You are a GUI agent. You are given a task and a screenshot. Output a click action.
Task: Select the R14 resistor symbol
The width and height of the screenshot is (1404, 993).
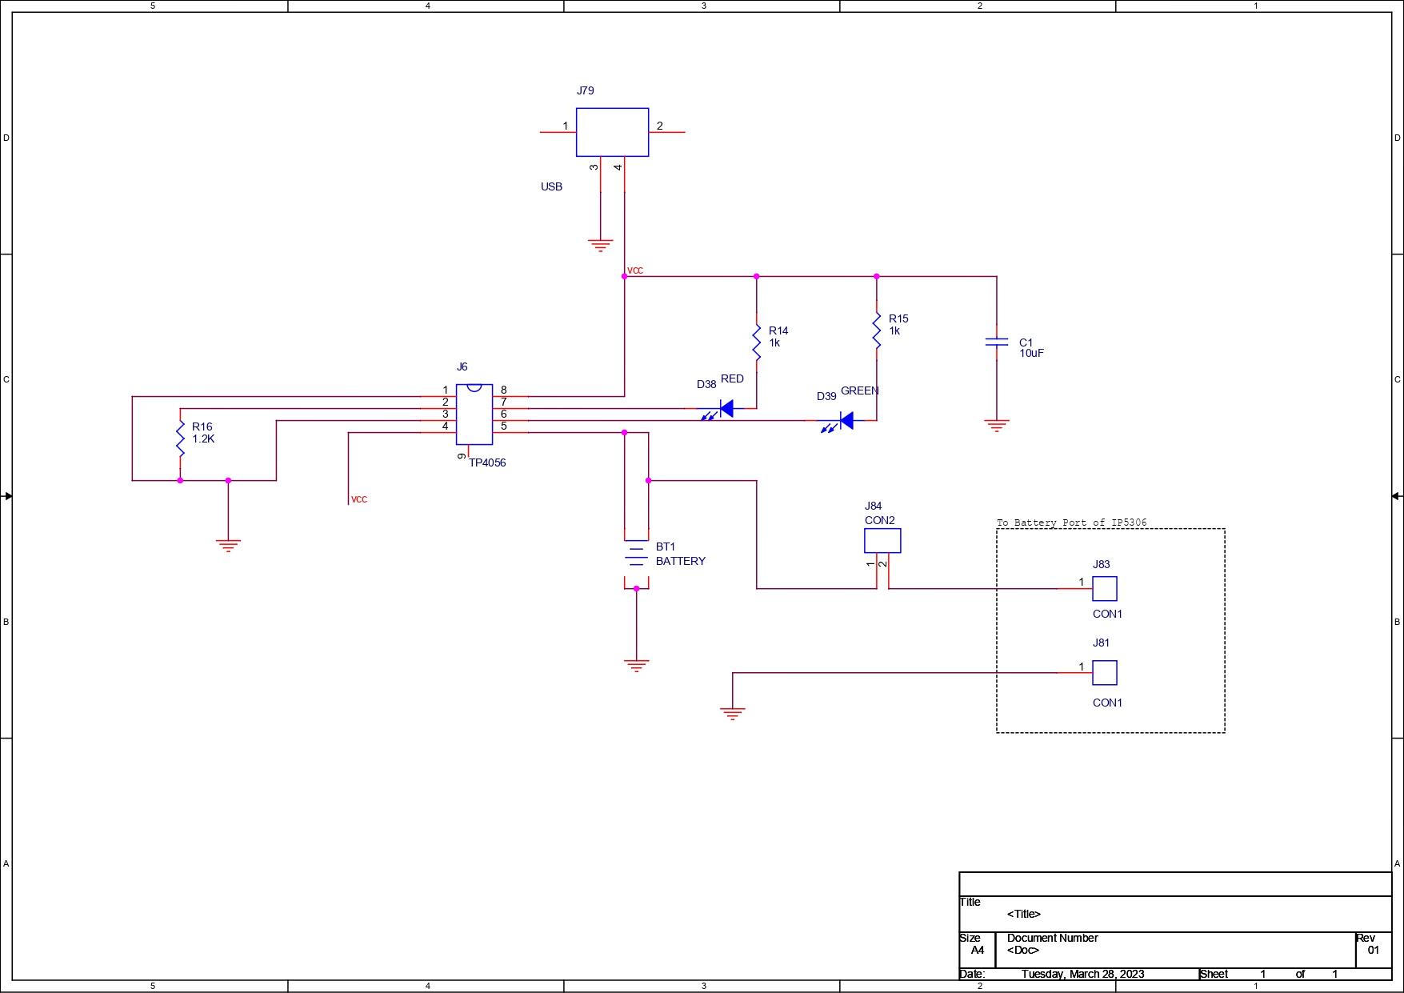[x=756, y=342]
